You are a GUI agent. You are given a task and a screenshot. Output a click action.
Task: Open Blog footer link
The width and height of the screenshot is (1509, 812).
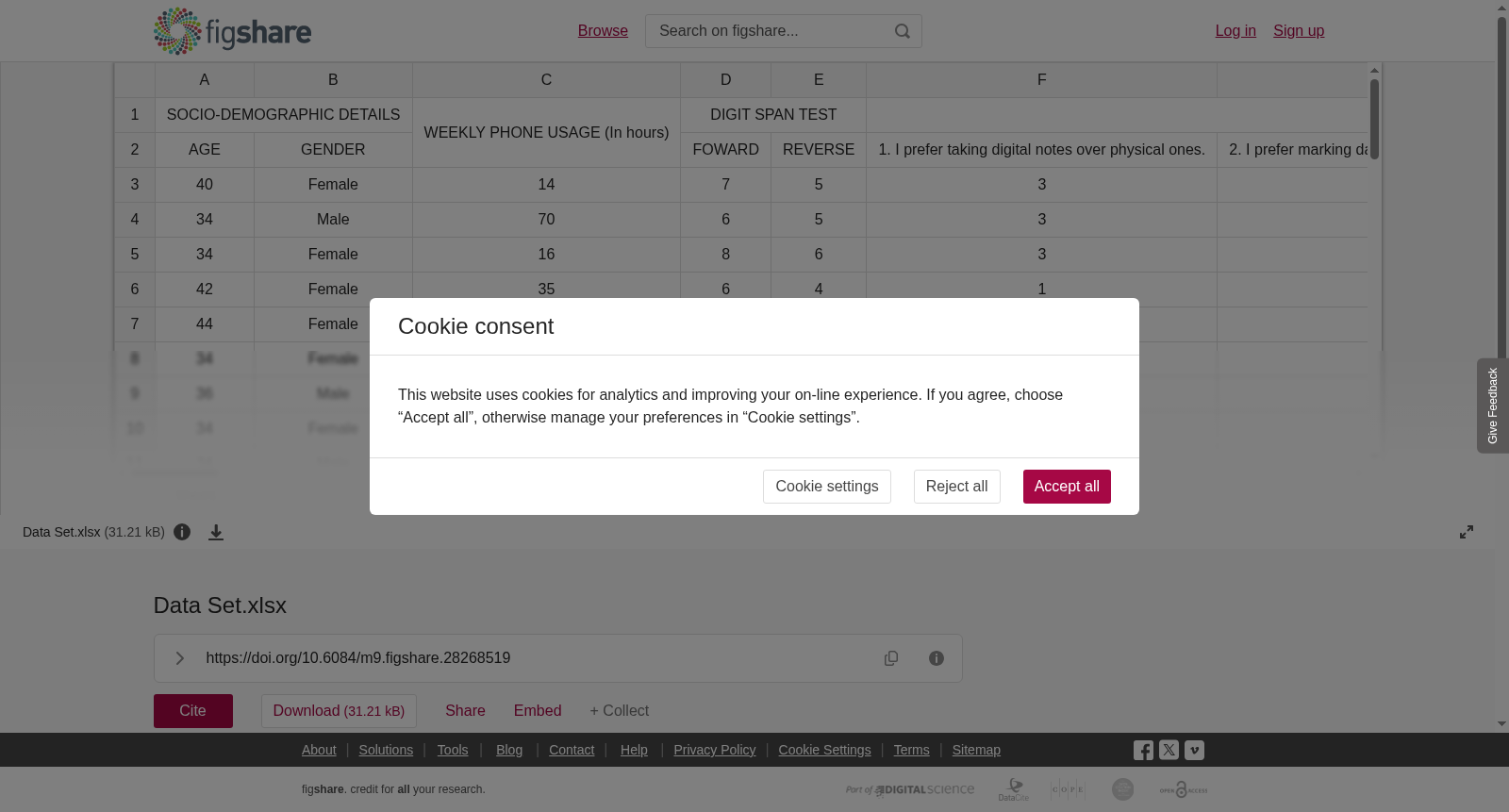(509, 750)
